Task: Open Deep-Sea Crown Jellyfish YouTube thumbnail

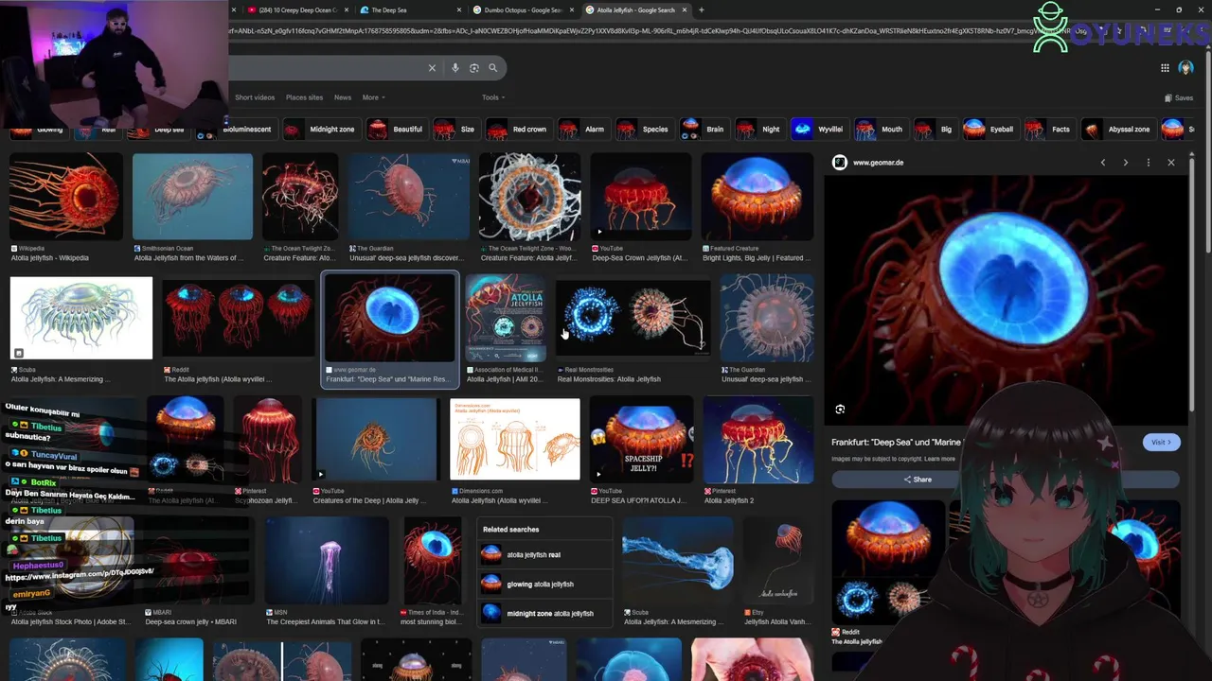Action: (x=641, y=197)
